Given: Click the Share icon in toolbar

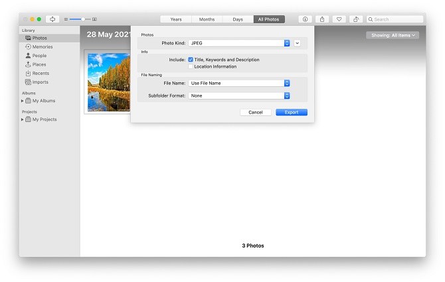Looking at the screenshot, I should pyautogui.click(x=322, y=19).
